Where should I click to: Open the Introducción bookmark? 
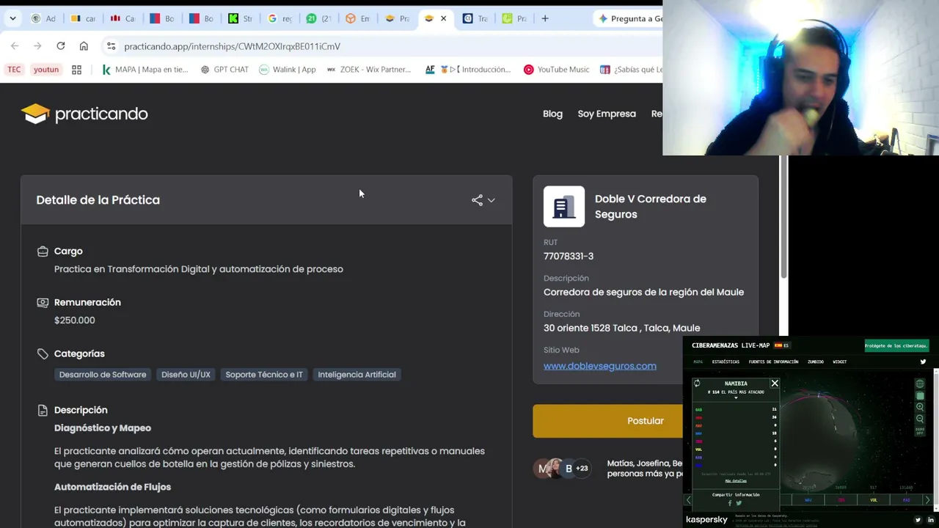pos(468,70)
